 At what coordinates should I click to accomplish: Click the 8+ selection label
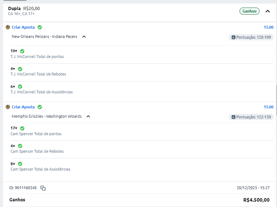pyautogui.click(x=13, y=164)
